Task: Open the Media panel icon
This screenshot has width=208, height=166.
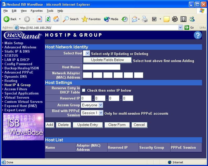Action: coord(107,19)
